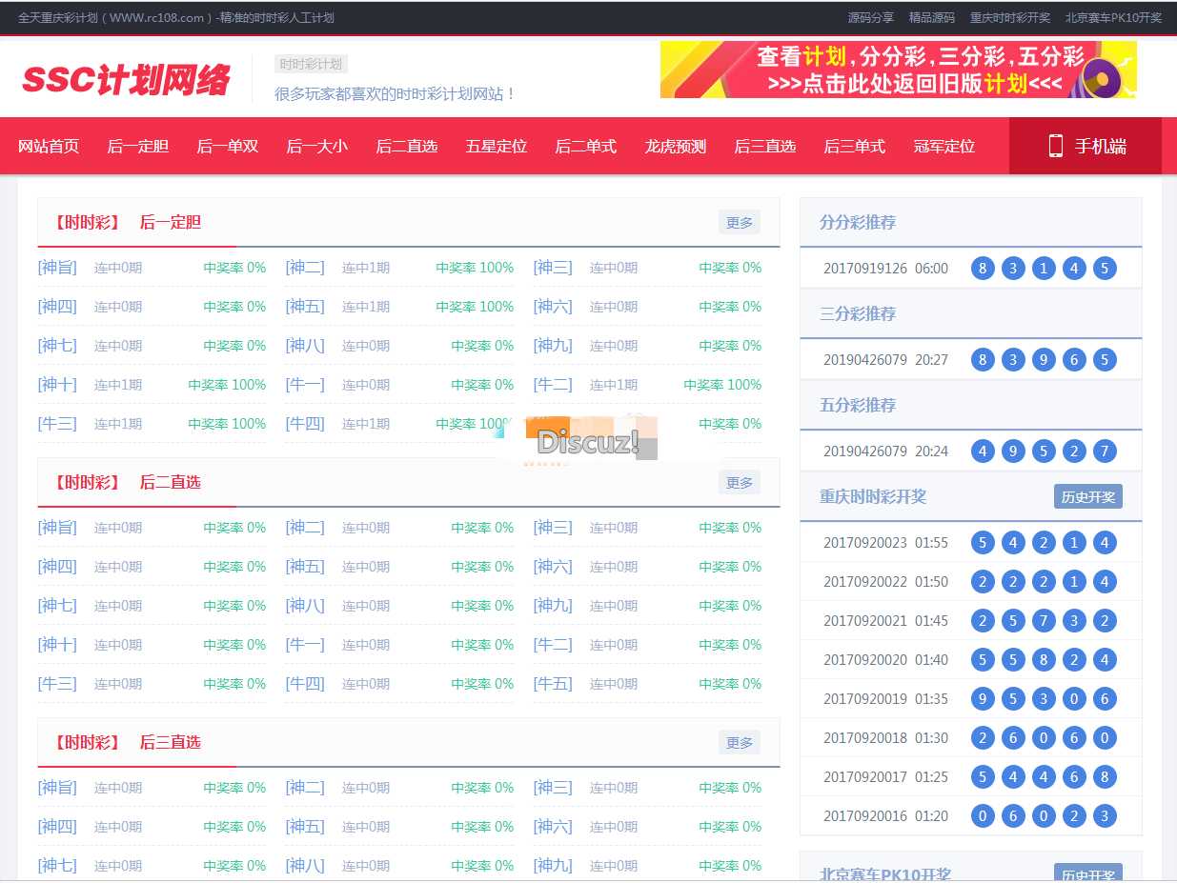Screen dimensions: 1177x883
Task: Open [神四] plan in 后三直选 section
Action: pos(57,827)
